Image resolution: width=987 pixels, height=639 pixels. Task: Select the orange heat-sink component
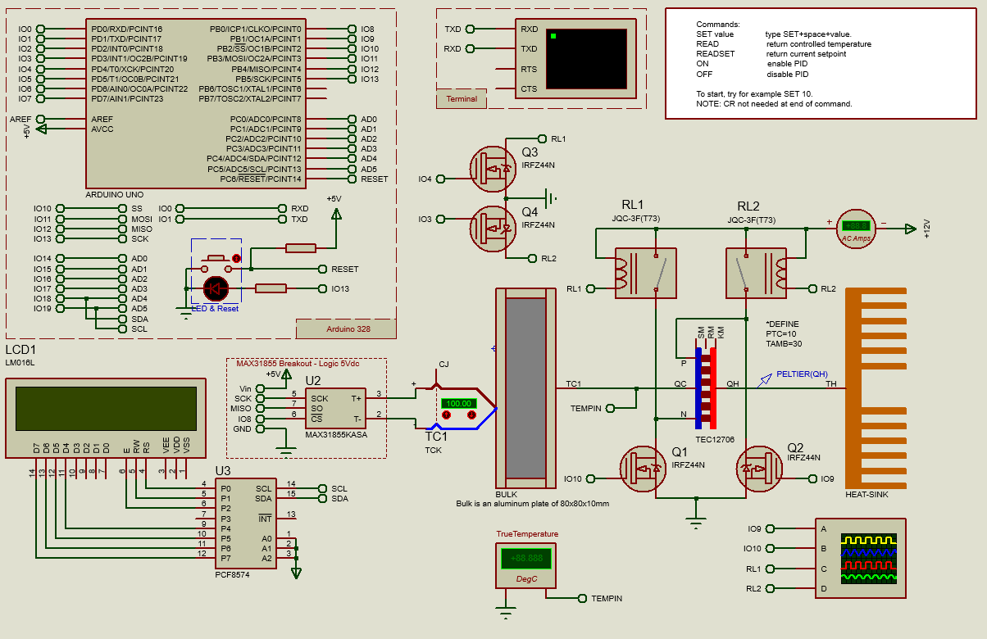click(876, 387)
